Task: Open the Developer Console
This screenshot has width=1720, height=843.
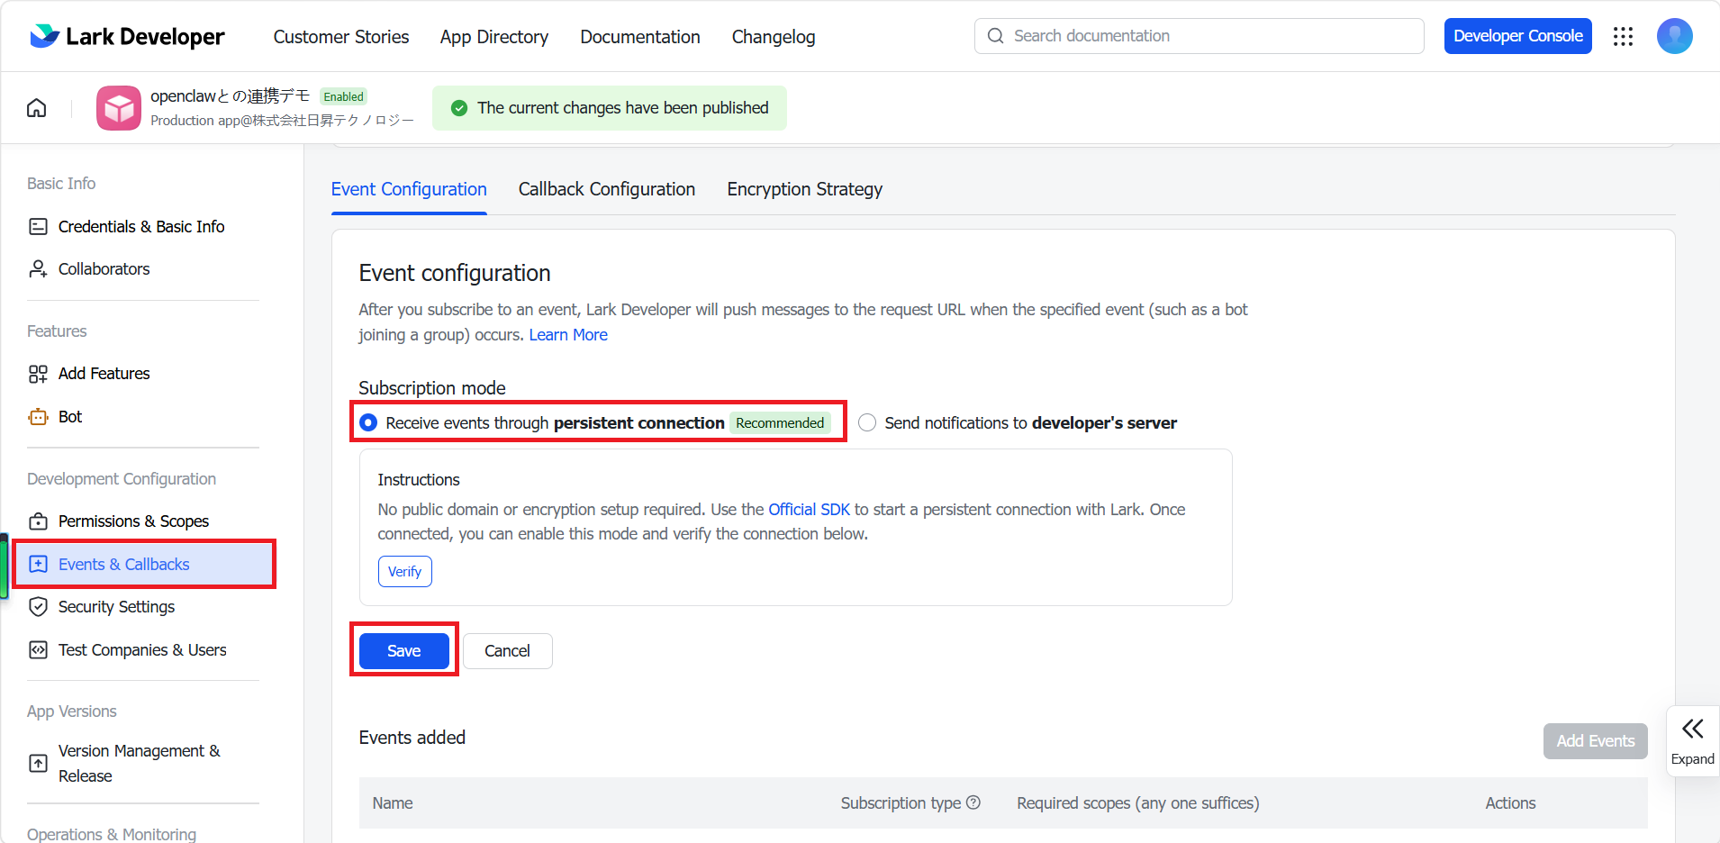Action: 1518,36
